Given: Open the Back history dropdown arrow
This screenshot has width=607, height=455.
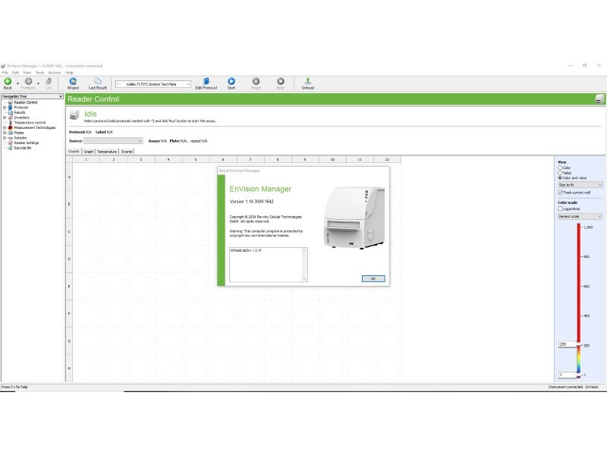Looking at the screenshot, I should tap(17, 83).
